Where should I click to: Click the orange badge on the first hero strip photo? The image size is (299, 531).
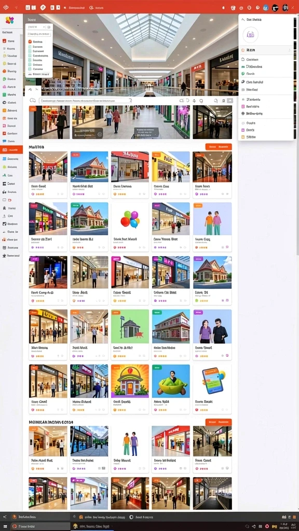(x=33, y=109)
